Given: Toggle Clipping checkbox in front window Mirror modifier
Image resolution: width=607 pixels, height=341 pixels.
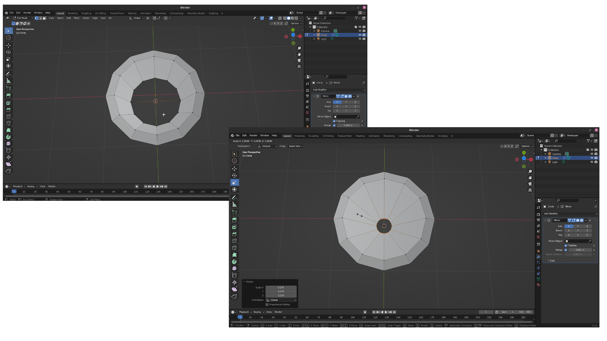Looking at the screenshot, I should (x=566, y=245).
